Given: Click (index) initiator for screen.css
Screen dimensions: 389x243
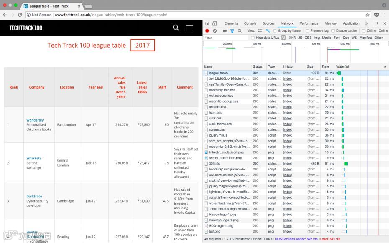Looking at the screenshot, I should click(x=287, y=129).
